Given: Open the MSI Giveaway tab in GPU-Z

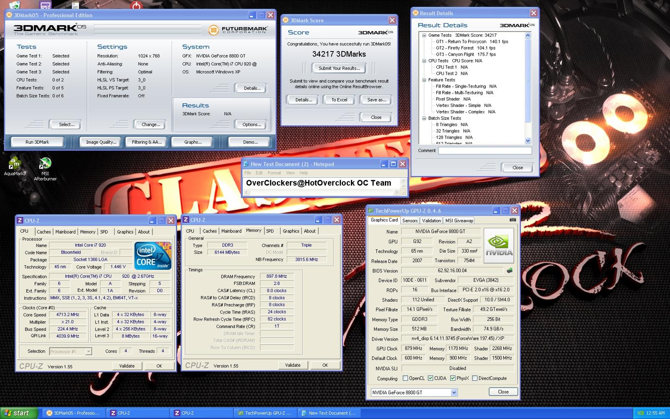Looking at the screenshot, I should pos(459,220).
